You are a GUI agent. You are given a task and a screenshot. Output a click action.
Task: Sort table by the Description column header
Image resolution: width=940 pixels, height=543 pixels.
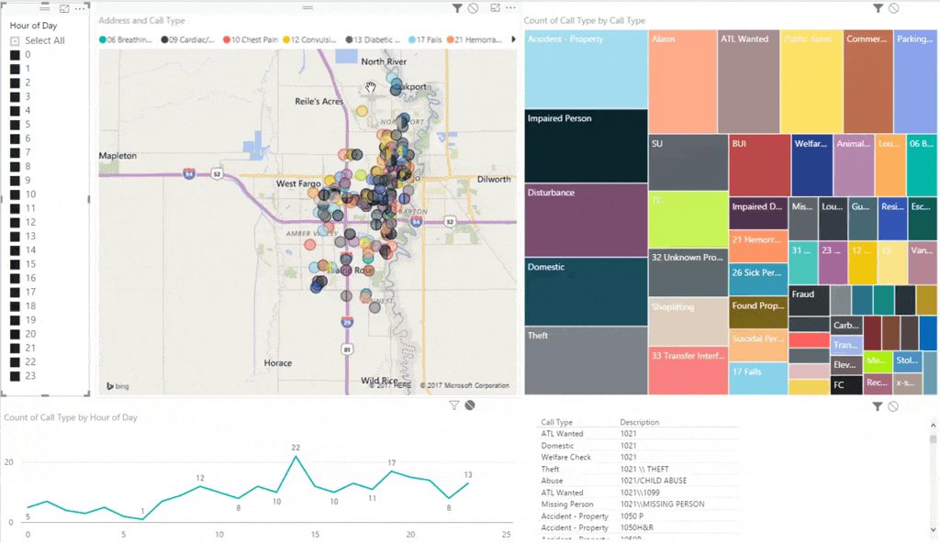[x=639, y=423]
